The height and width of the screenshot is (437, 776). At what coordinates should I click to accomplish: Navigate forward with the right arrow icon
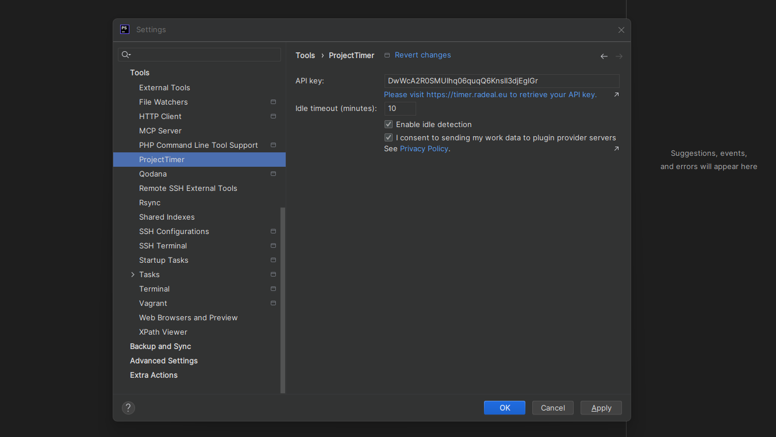(x=619, y=56)
